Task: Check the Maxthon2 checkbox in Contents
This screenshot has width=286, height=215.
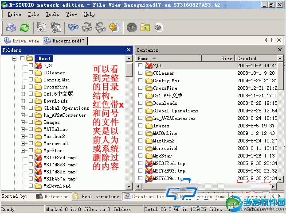Action: pyautogui.click(x=140, y=141)
